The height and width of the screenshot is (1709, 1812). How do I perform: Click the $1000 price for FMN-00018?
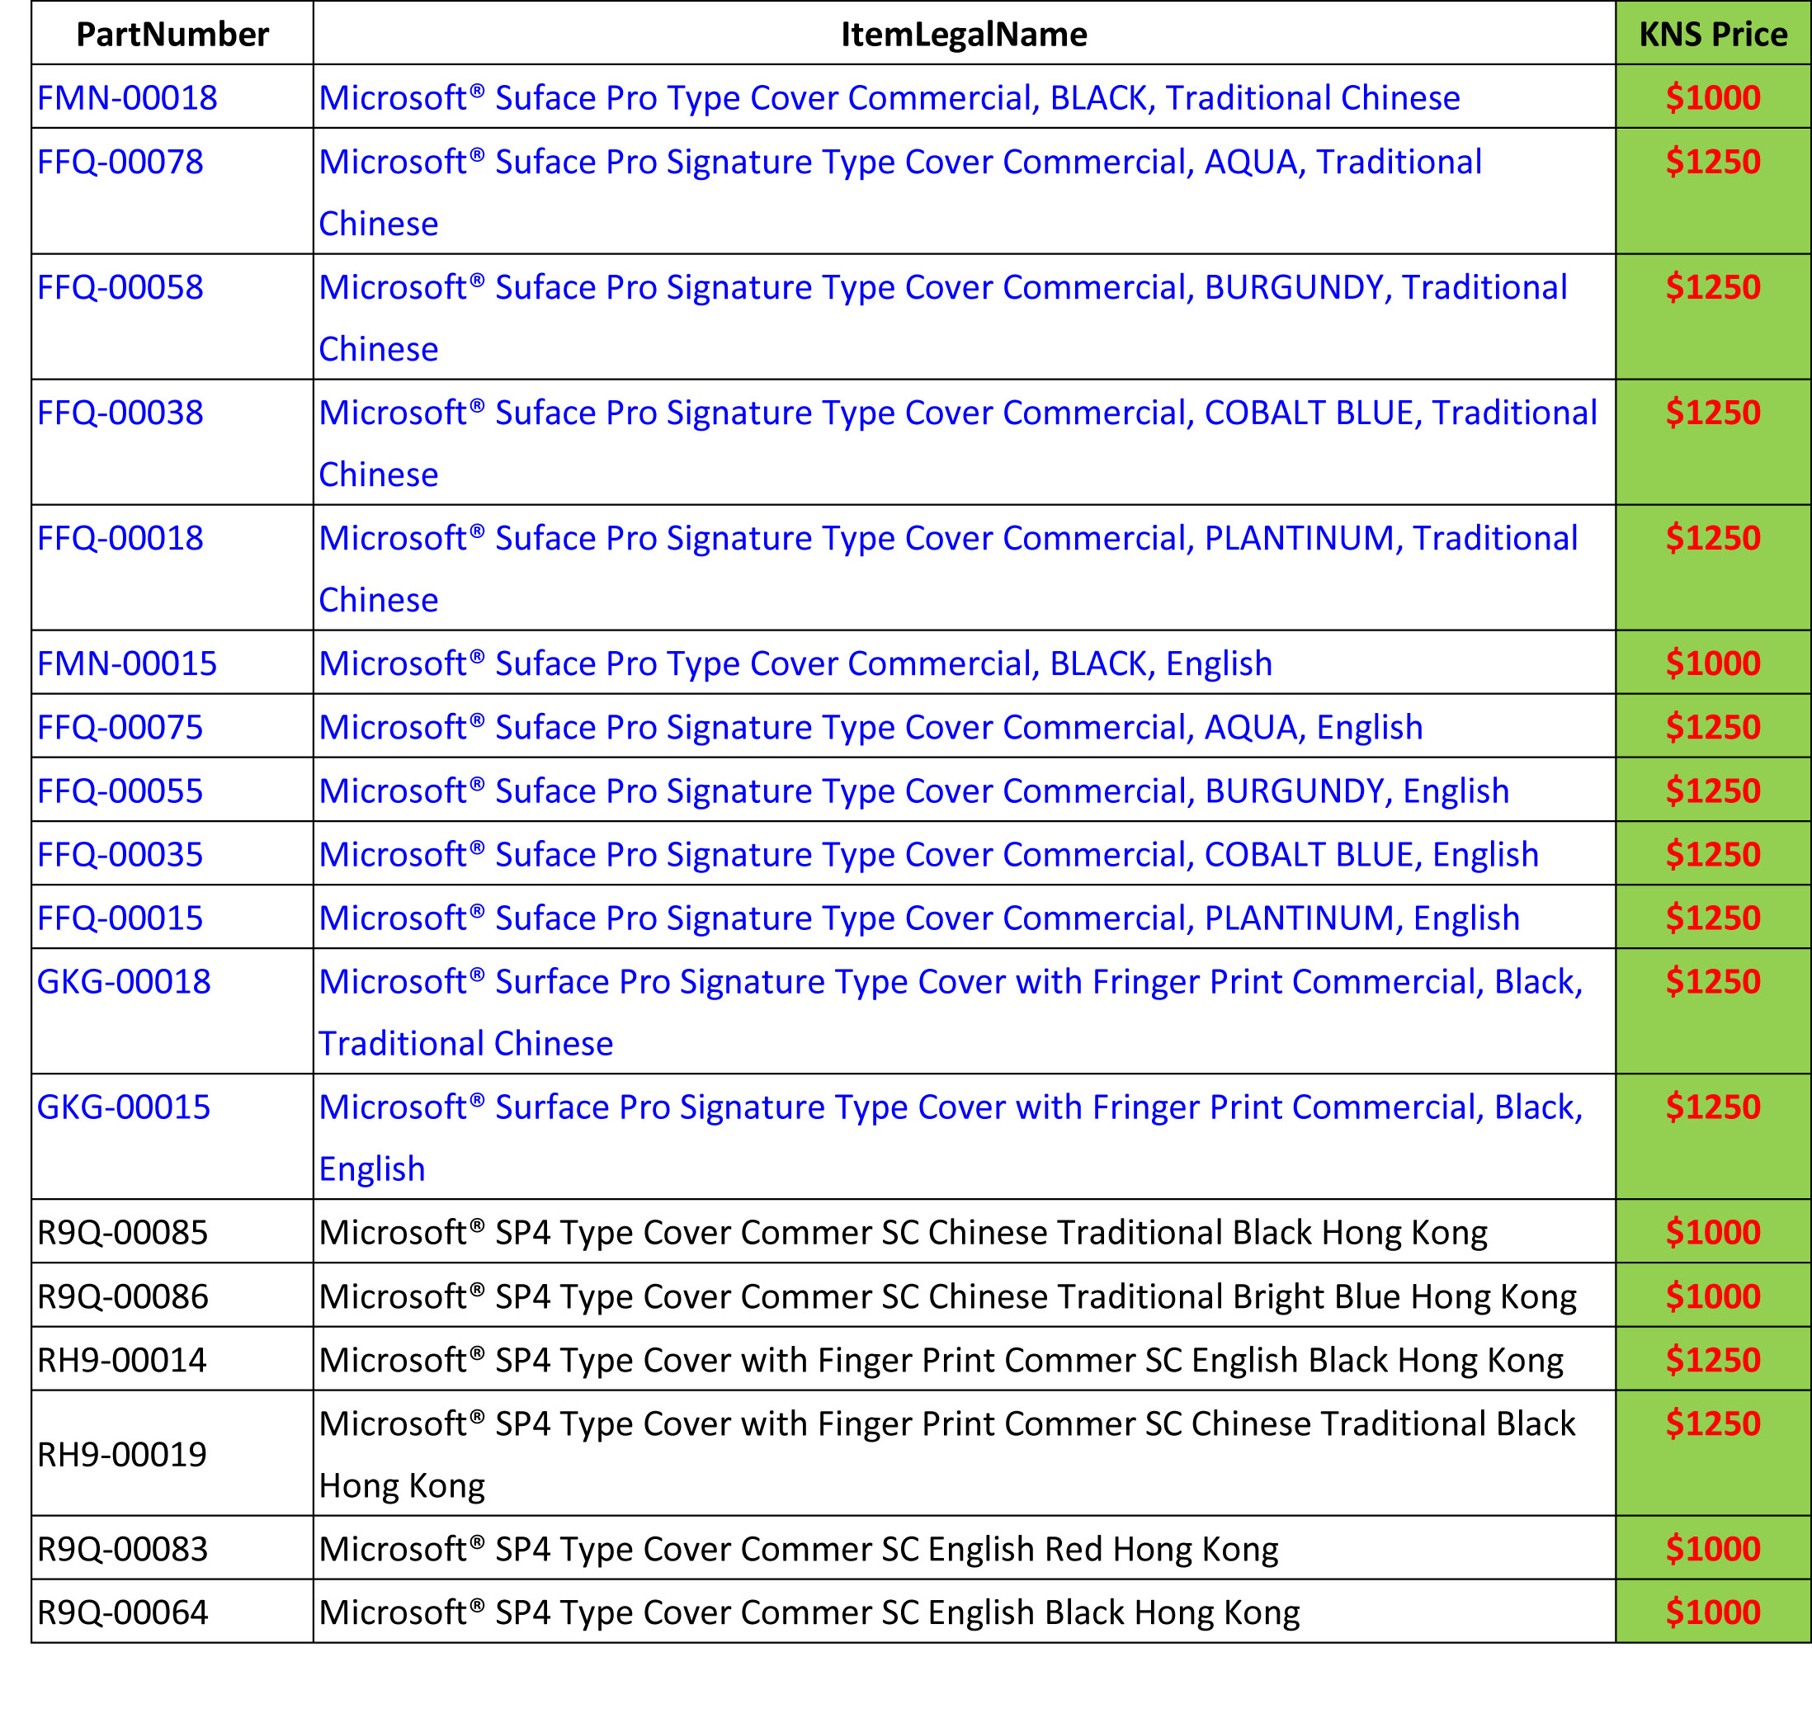point(1713,97)
